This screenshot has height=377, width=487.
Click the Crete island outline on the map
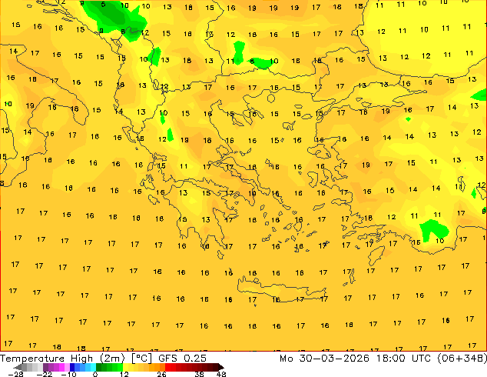[x=282, y=289]
